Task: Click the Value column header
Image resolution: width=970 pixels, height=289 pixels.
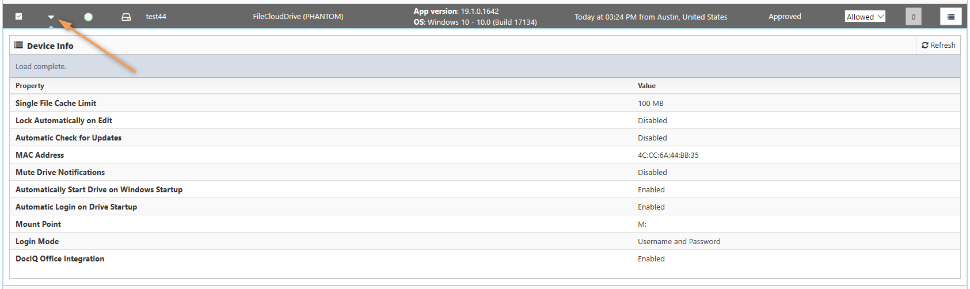Action: 646,86
